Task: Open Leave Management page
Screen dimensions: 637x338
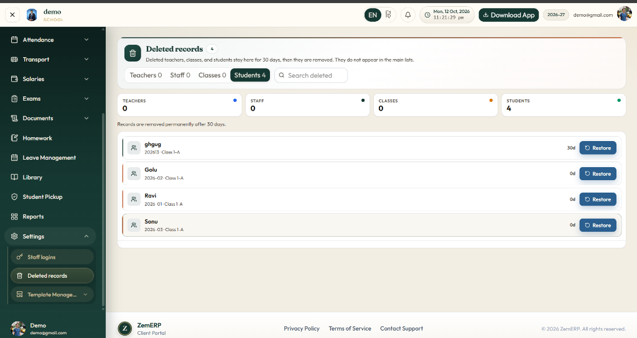Action: coord(50,157)
